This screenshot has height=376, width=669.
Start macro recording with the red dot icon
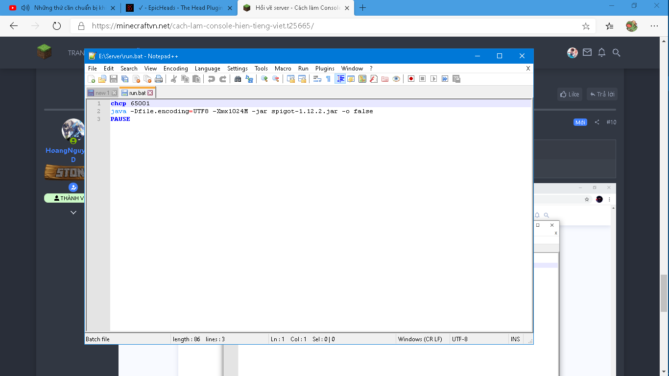point(411,79)
